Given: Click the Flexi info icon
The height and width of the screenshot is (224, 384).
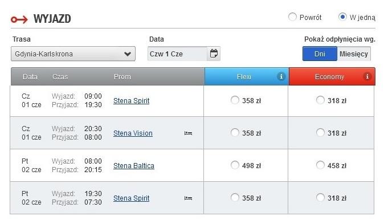Looking at the screenshot, I should point(281,76).
